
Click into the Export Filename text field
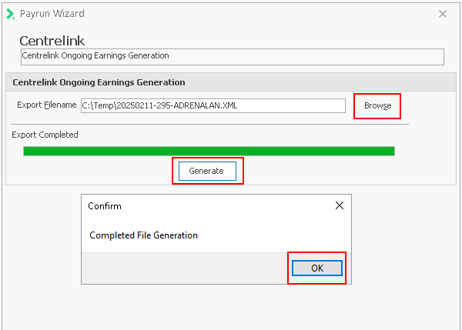coord(213,105)
